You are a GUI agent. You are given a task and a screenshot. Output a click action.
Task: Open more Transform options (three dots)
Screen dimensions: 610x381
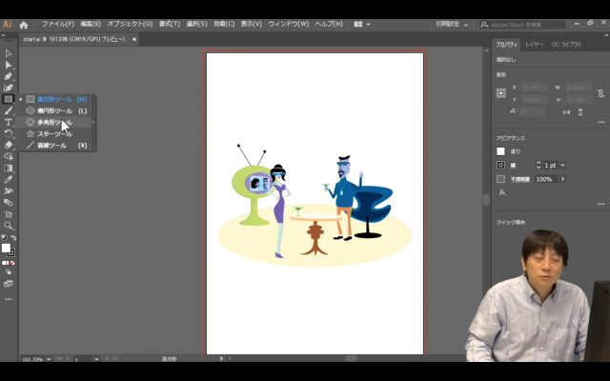coord(601,122)
